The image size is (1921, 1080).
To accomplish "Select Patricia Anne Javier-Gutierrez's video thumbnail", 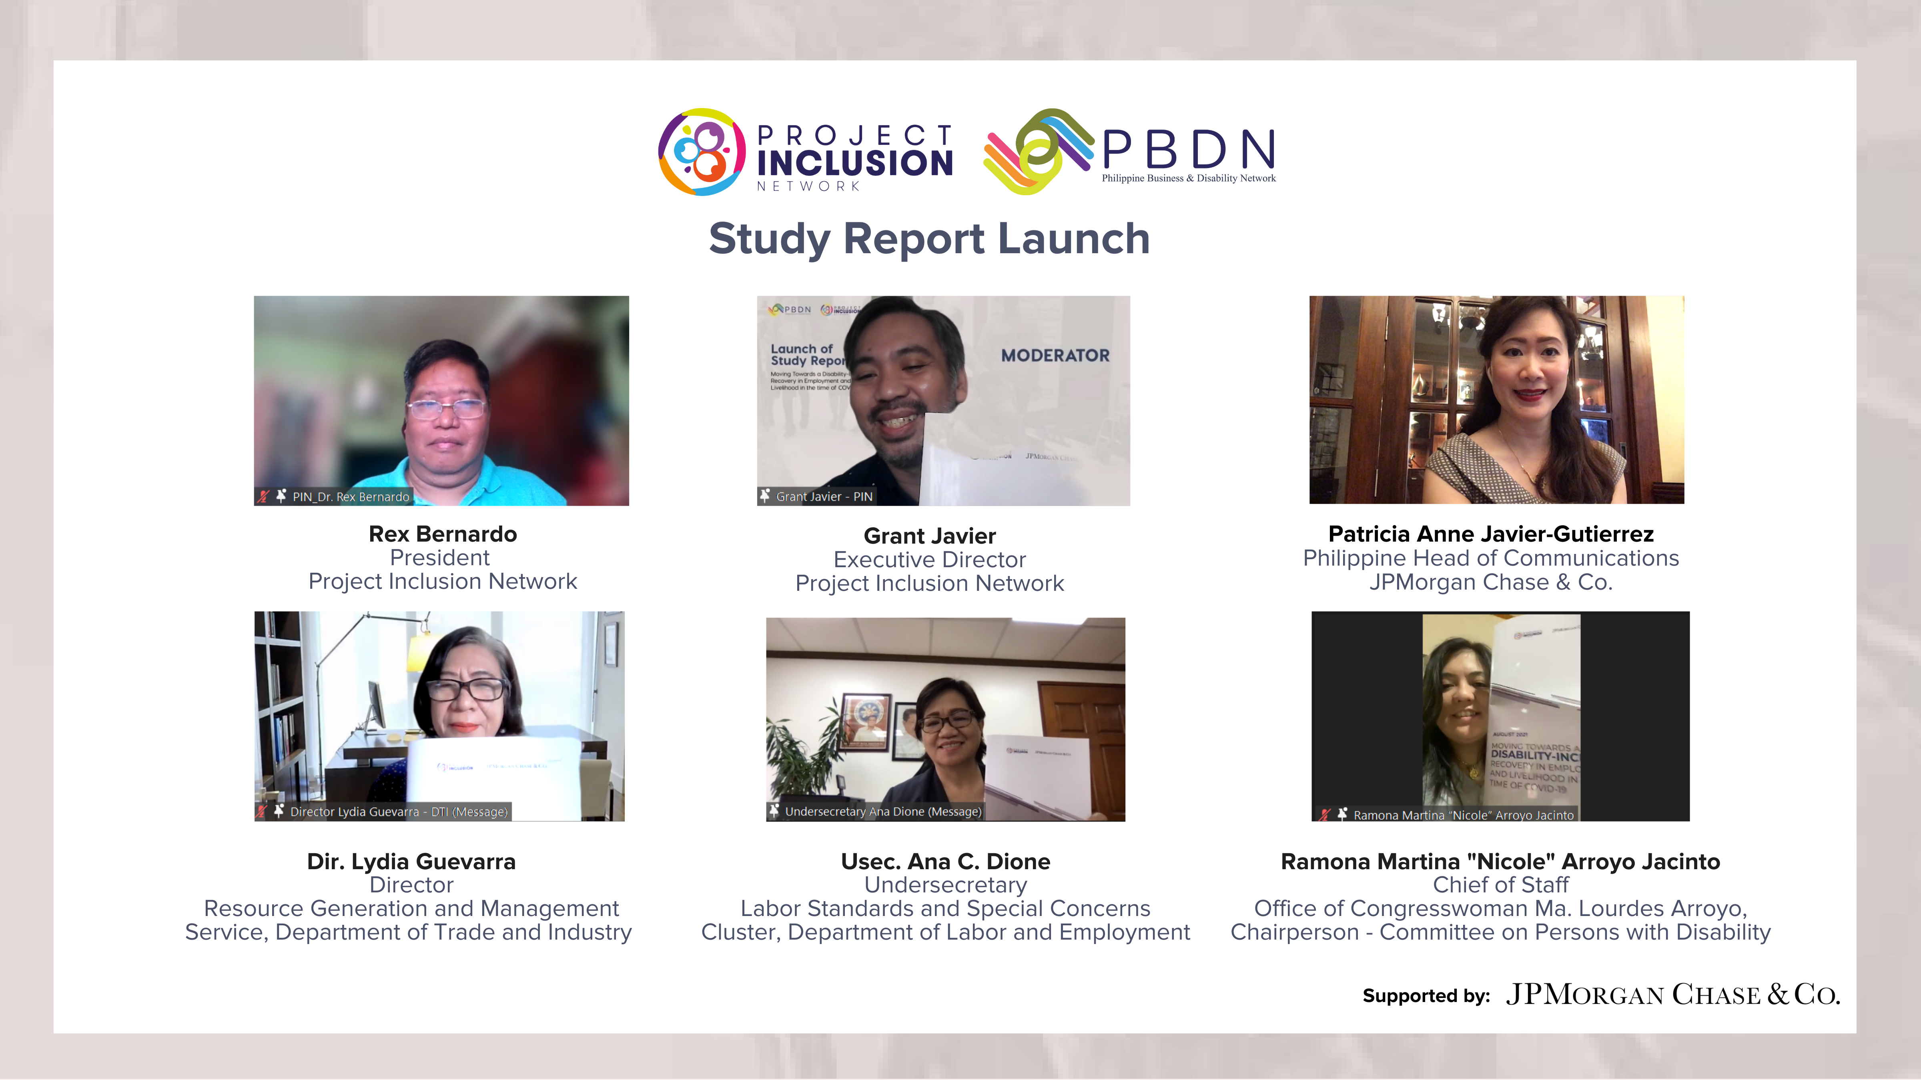I will pos(1497,400).
